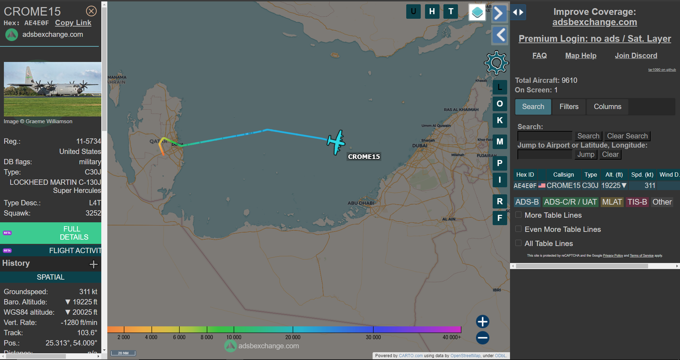Viewport: 680px width, 360px height.
Task: Click the Clear button next to Jump
Action: (x=610, y=154)
